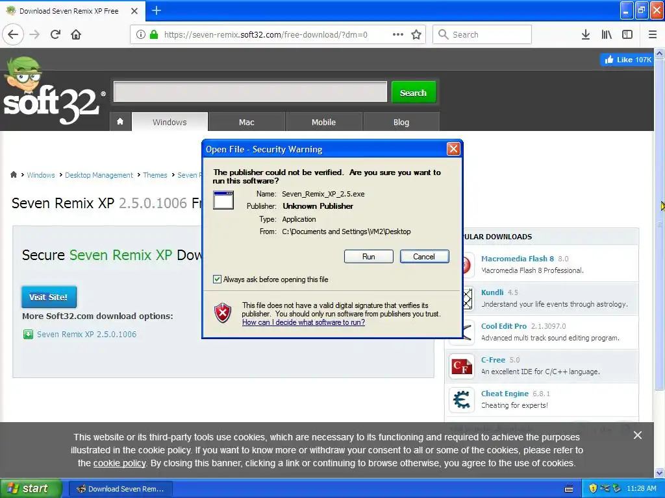This screenshot has width=665, height=498.
Task: Open C-Free popular download link
Action: 493,359
